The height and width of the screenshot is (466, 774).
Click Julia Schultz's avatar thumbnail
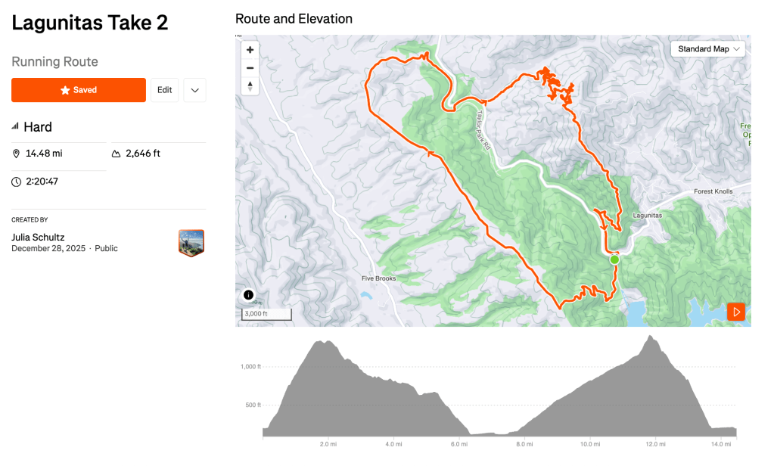pos(191,243)
